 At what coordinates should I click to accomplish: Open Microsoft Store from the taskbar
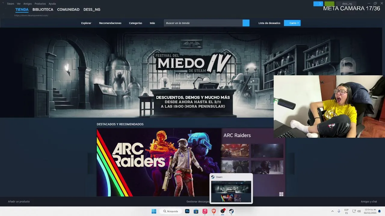196,211
